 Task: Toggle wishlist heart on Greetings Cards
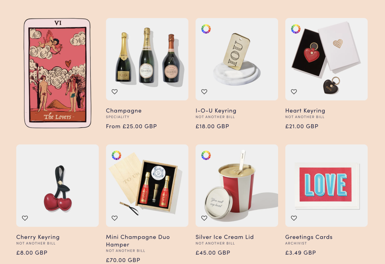coord(294,218)
